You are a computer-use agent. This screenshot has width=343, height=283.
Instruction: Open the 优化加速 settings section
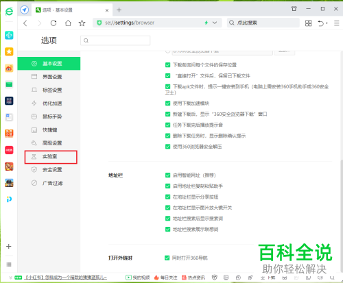(49, 103)
